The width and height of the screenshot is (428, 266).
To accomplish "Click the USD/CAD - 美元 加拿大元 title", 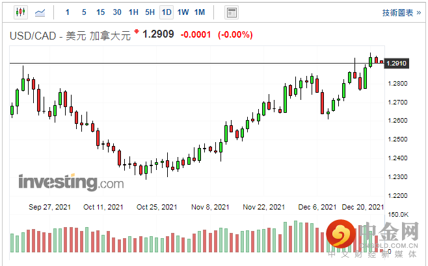I will 70,36.
